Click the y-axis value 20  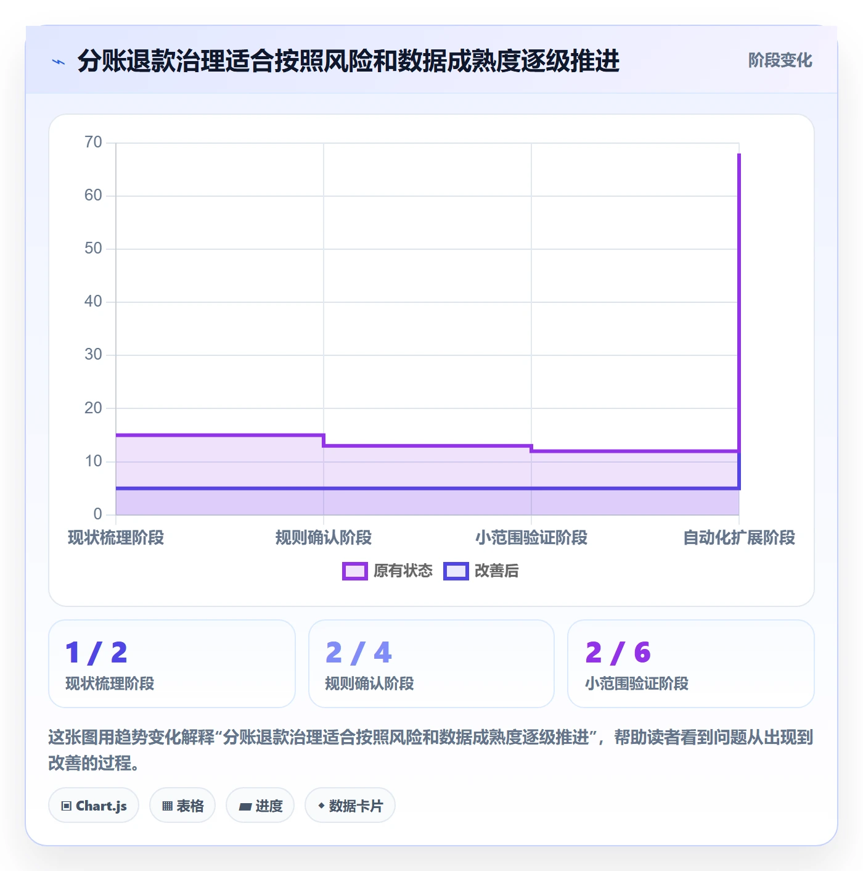93,408
